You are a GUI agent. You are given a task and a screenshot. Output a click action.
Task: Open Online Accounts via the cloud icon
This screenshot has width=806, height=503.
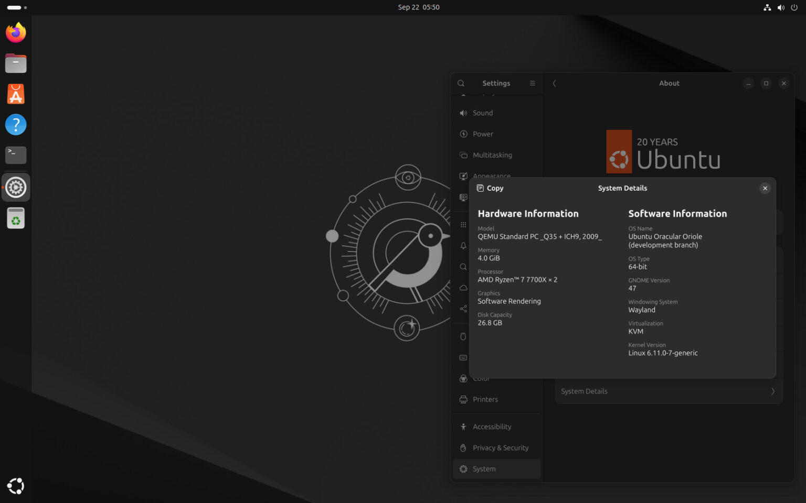tap(463, 287)
